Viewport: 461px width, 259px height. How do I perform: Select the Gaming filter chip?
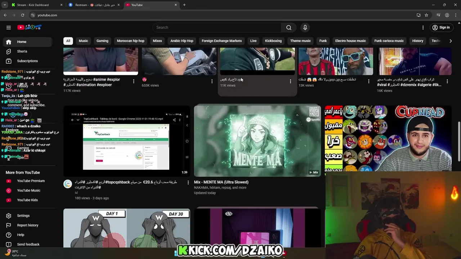102,41
